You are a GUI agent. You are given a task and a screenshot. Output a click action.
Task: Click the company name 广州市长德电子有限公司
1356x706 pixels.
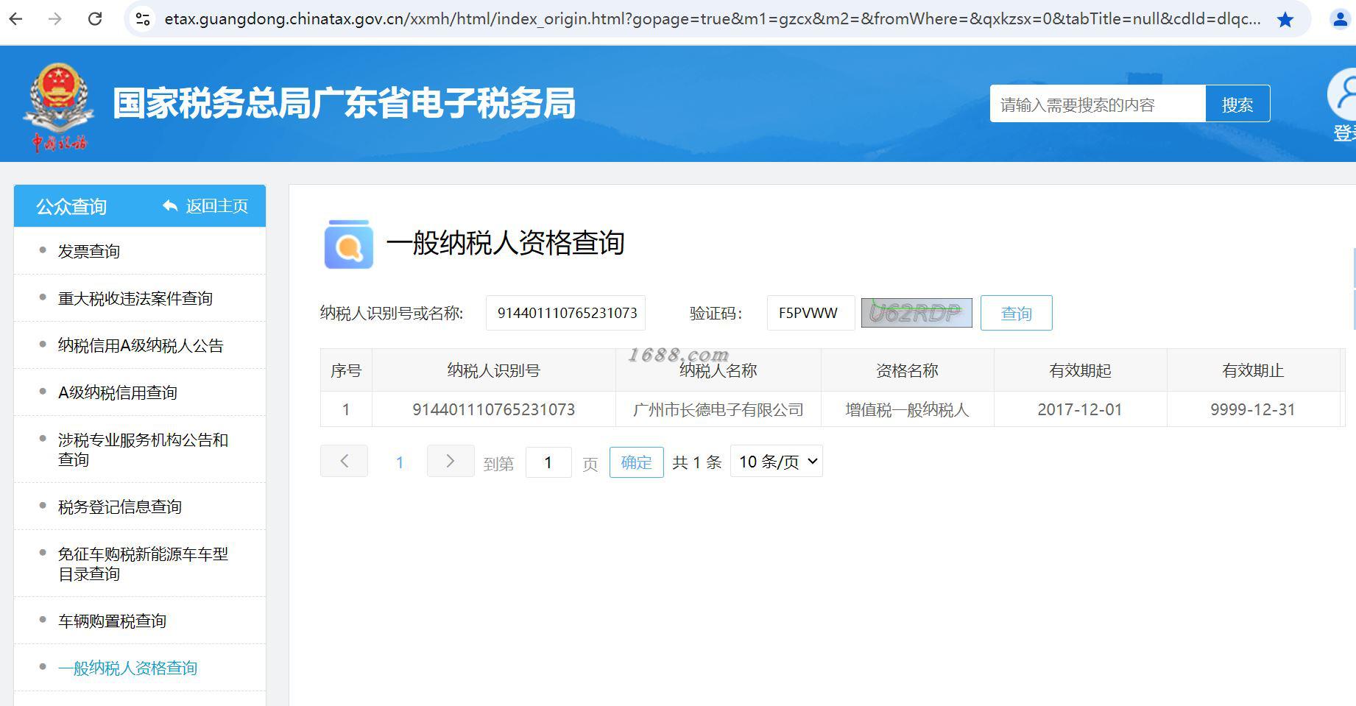point(718,409)
